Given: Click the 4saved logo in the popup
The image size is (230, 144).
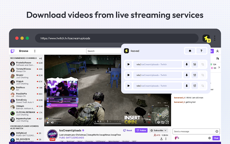Looking at the screenshot, I should tap(126, 51).
